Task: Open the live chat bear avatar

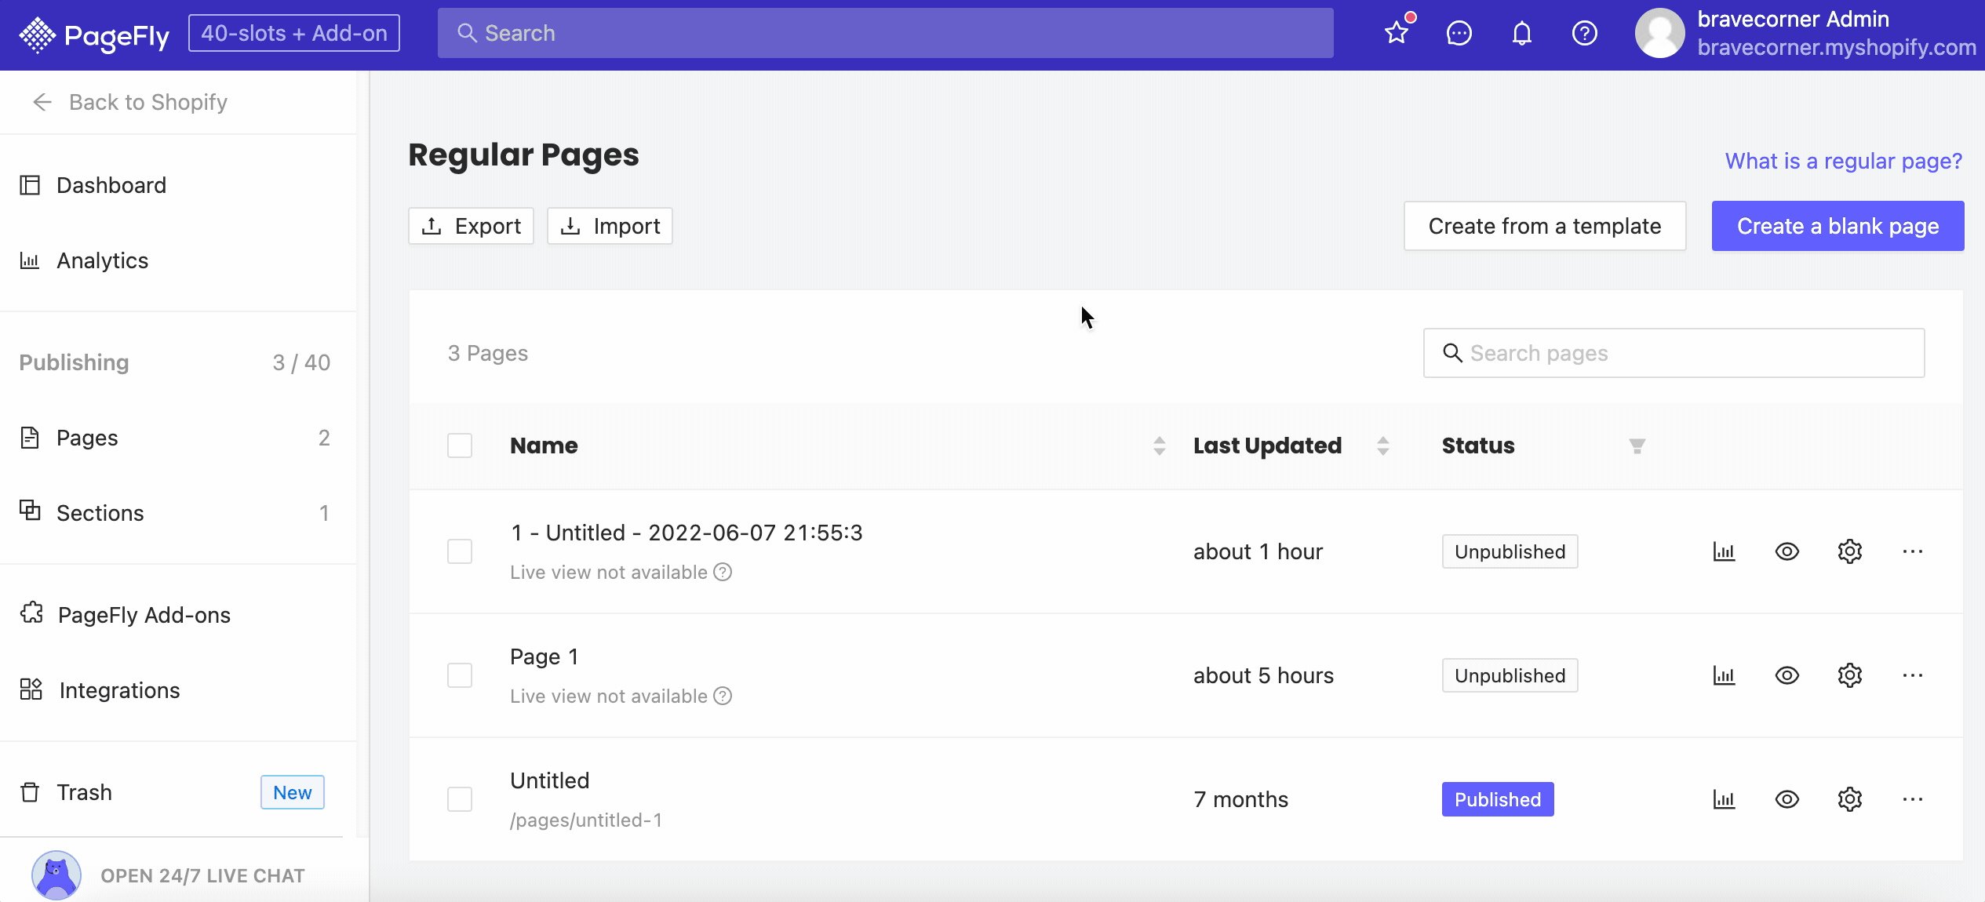Action: pyautogui.click(x=56, y=875)
